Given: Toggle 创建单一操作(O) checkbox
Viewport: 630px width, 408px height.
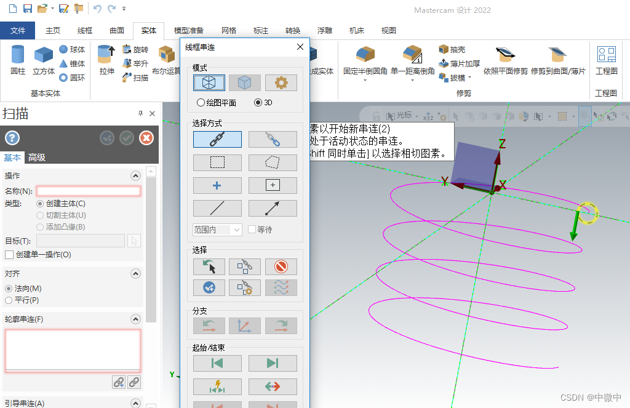Looking at the screenshot, I should pyautogui.click(x=9, y=254).
